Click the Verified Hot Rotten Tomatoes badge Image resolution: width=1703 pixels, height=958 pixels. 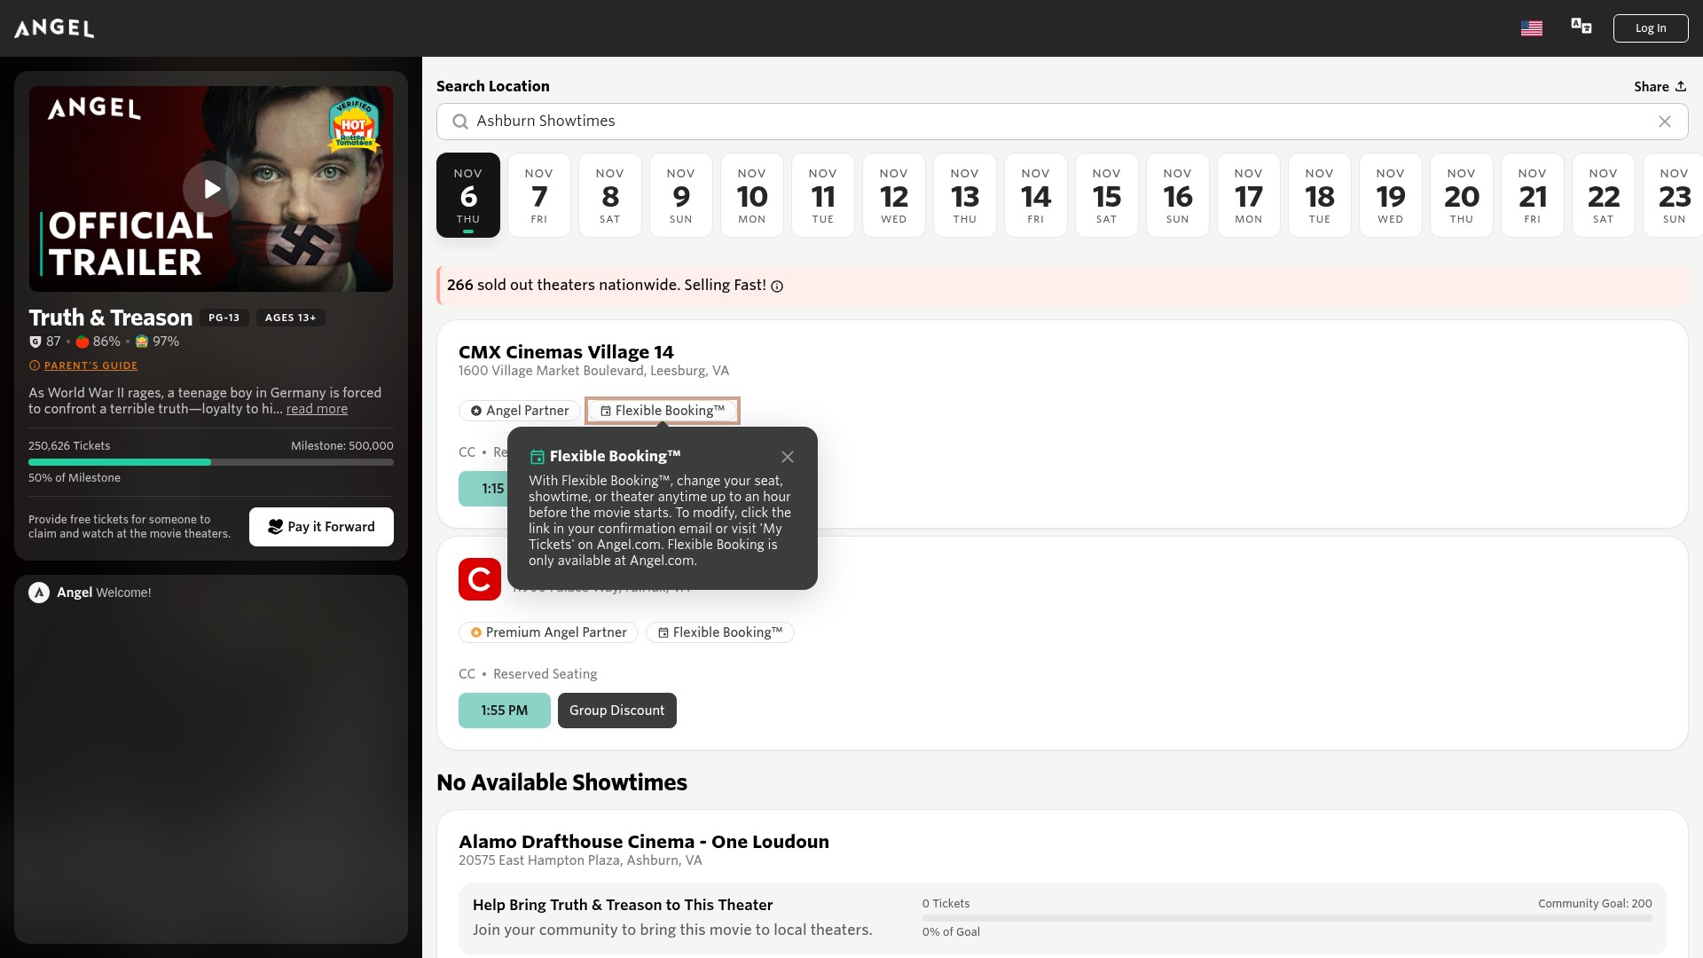[x=354, y=125]
